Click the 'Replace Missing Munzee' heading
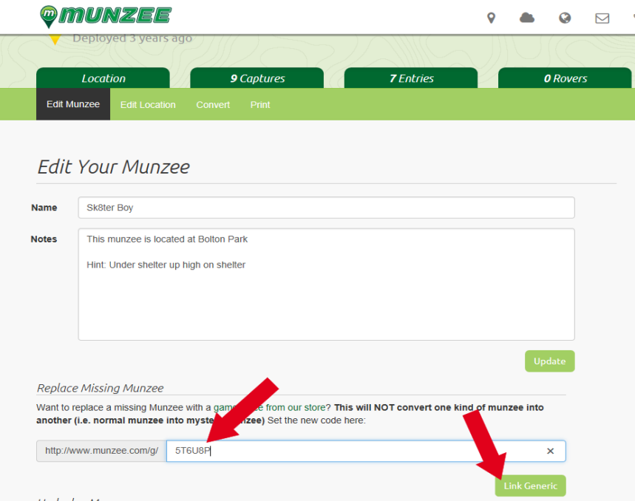Viewport: 635px width, 501px height. 100,388
